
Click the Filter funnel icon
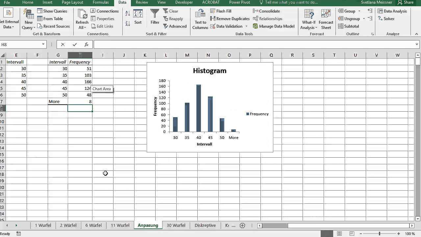(x=155, y=14)
